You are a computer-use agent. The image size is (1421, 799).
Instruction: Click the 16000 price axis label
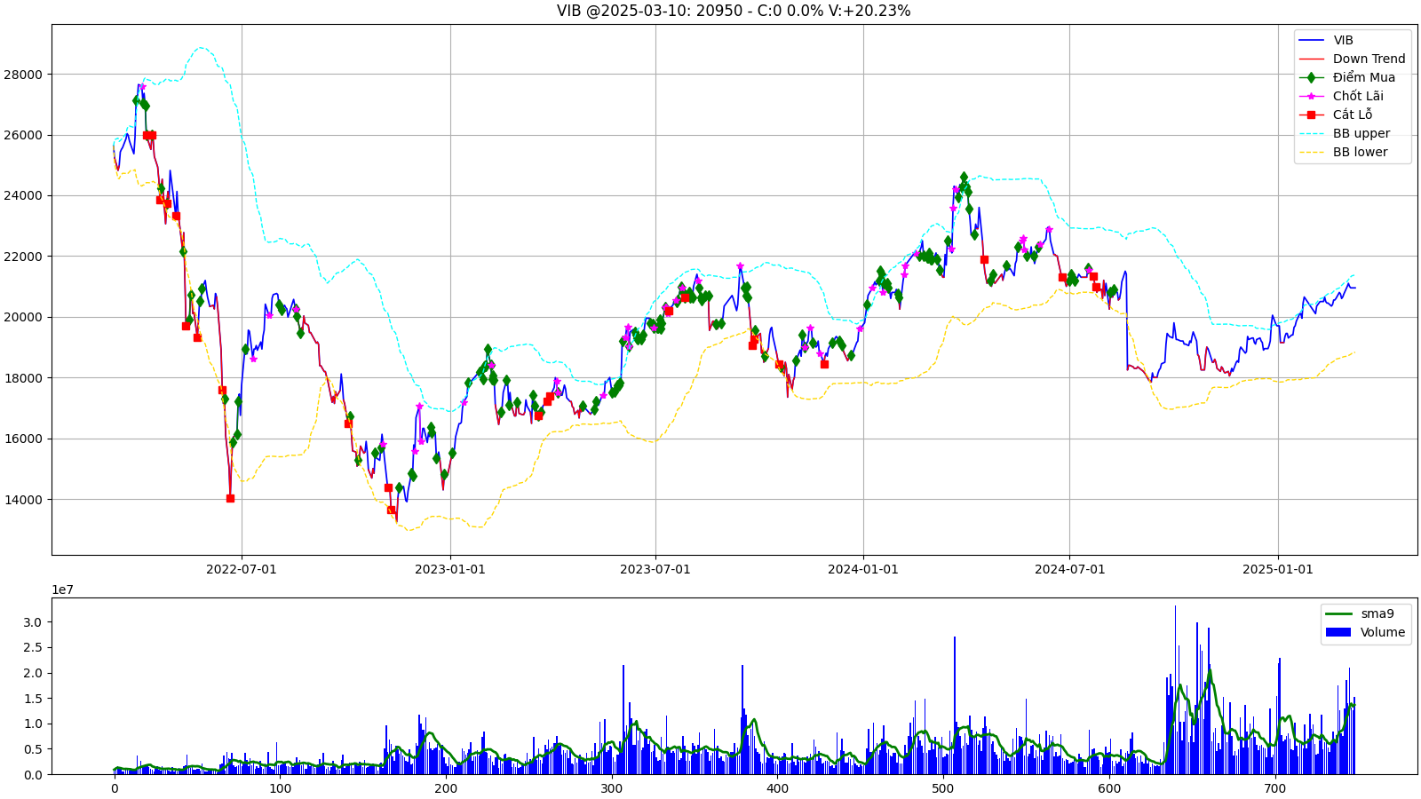23,439
